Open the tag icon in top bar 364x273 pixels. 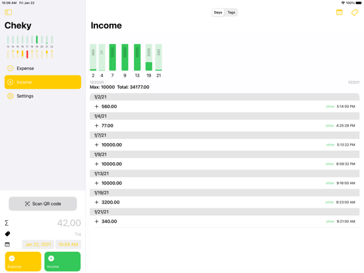(355, 13)
